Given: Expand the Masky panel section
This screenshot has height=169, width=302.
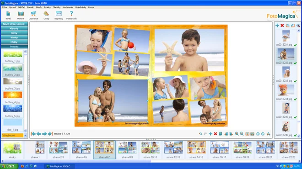Looking at the screenshot, I should [14, 37].
